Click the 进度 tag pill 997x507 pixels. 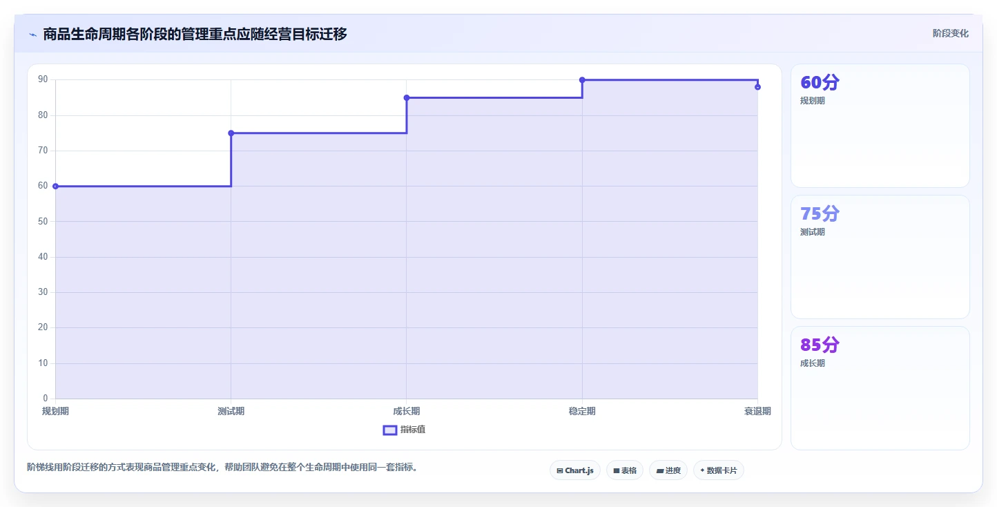pos(668,470)
